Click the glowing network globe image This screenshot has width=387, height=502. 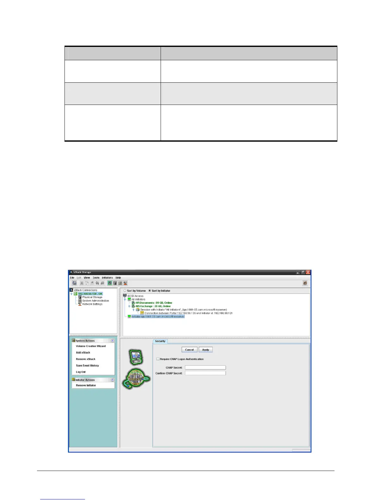[136, 379]
